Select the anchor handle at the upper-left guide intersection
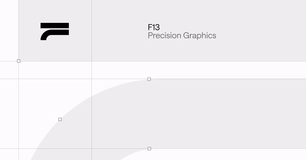 (19, 61)
